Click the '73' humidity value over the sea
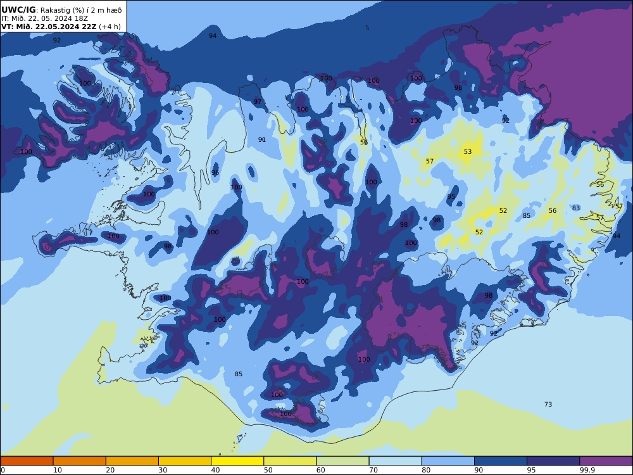This screenshot has width=633, height=475. point(548,404)
